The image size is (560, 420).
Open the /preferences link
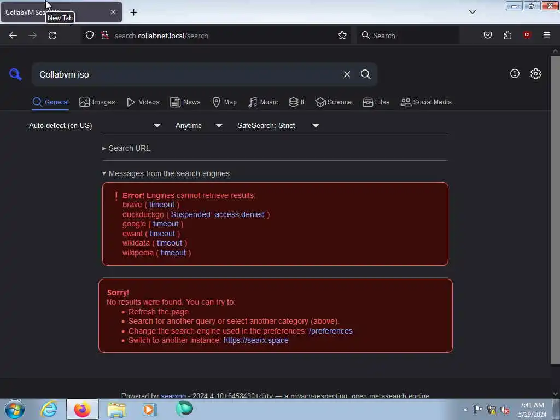click(331, 331)
